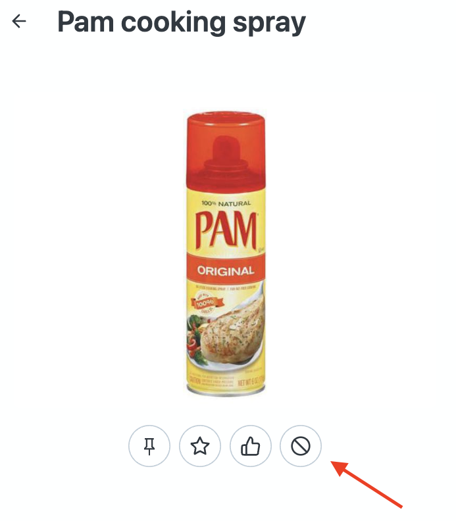The image size is (456, 521).
Task: Click the word spray in the heading
Action: (x=269, y=23)
